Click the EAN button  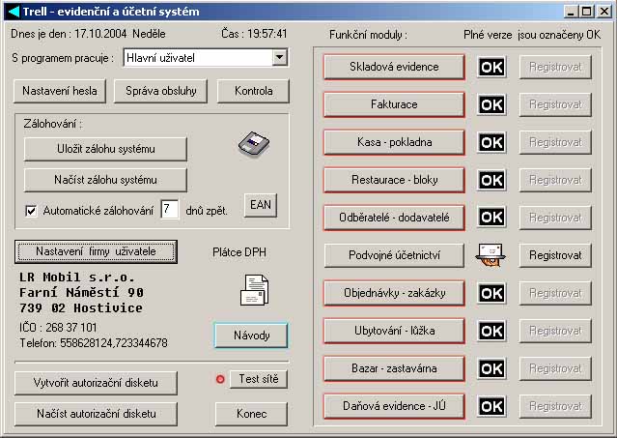(261, 205)
